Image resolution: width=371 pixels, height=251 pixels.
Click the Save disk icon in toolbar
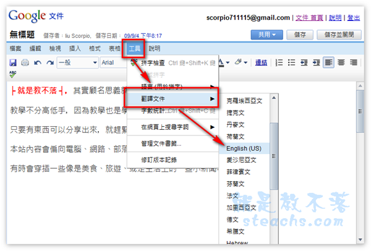[x=13, y=62]
